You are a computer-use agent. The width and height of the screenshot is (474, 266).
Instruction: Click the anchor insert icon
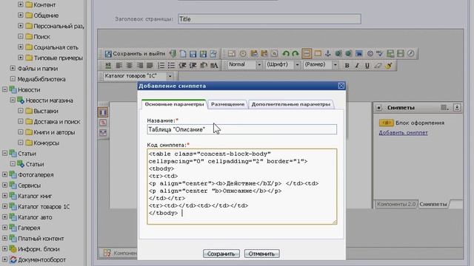327,54
